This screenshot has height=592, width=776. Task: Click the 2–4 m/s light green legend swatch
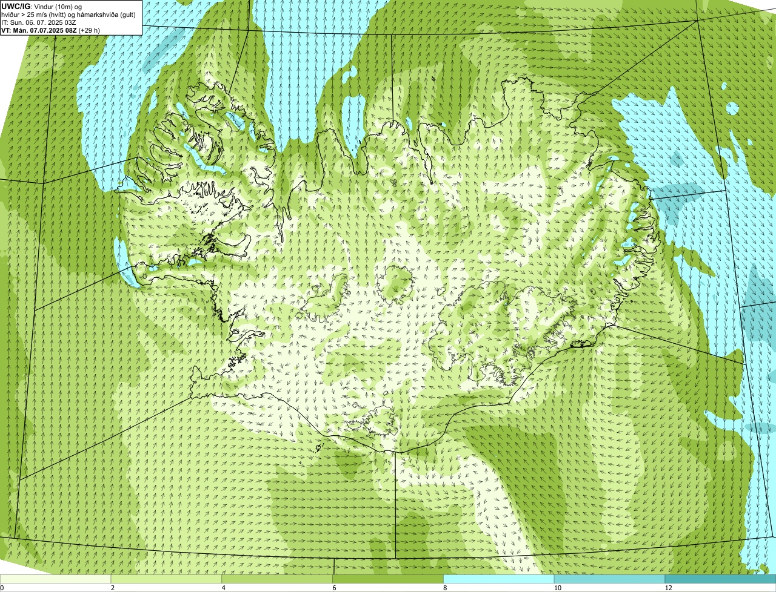point(166,579)
